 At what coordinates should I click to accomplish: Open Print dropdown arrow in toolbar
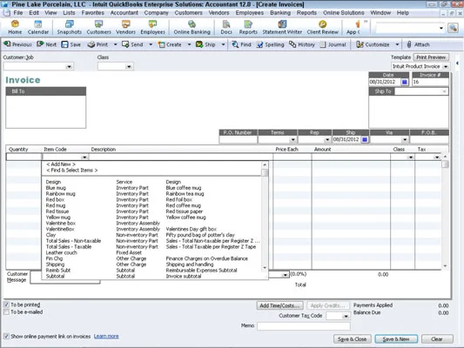(116, 44)
